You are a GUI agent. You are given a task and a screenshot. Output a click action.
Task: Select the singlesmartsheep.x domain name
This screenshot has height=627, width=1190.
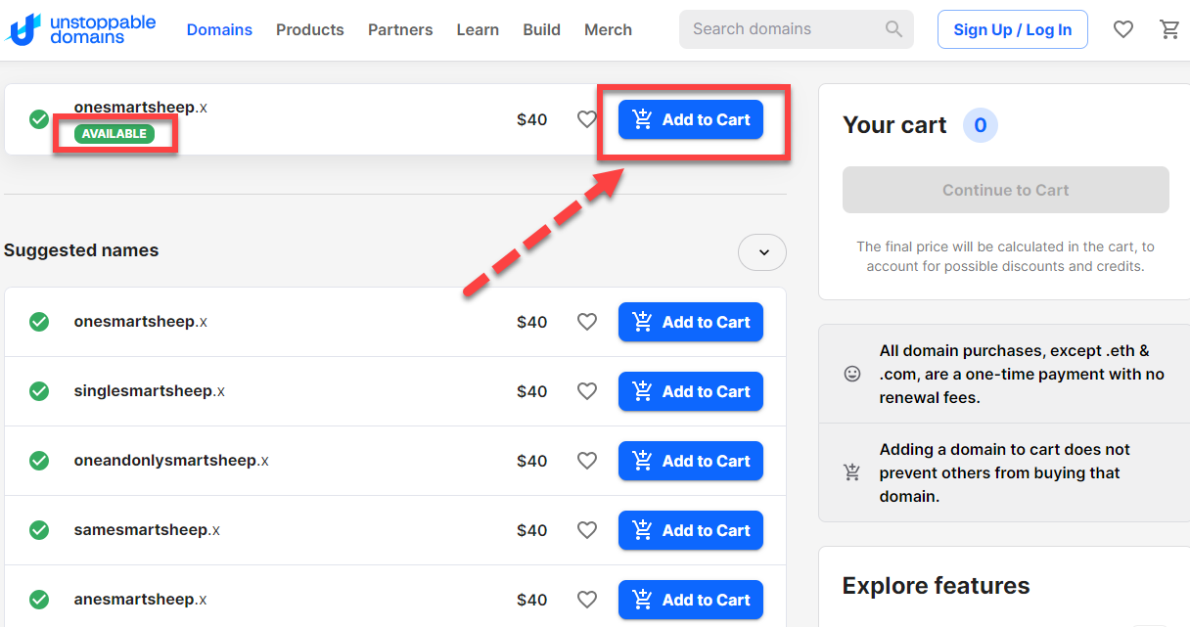pos(150,391)
